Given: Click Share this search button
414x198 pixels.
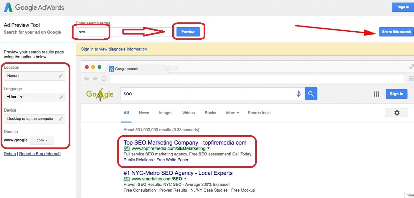Looking at the screenshot, I should click(x=396, y=32).
